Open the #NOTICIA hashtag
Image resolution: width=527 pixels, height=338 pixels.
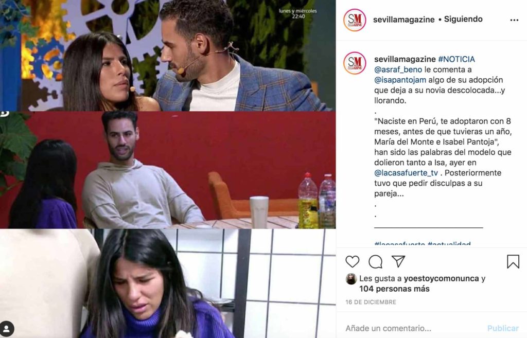click(456, 59)
